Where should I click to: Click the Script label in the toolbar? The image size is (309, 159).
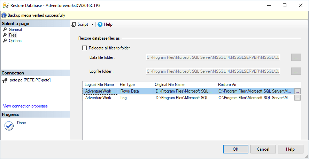83,24
